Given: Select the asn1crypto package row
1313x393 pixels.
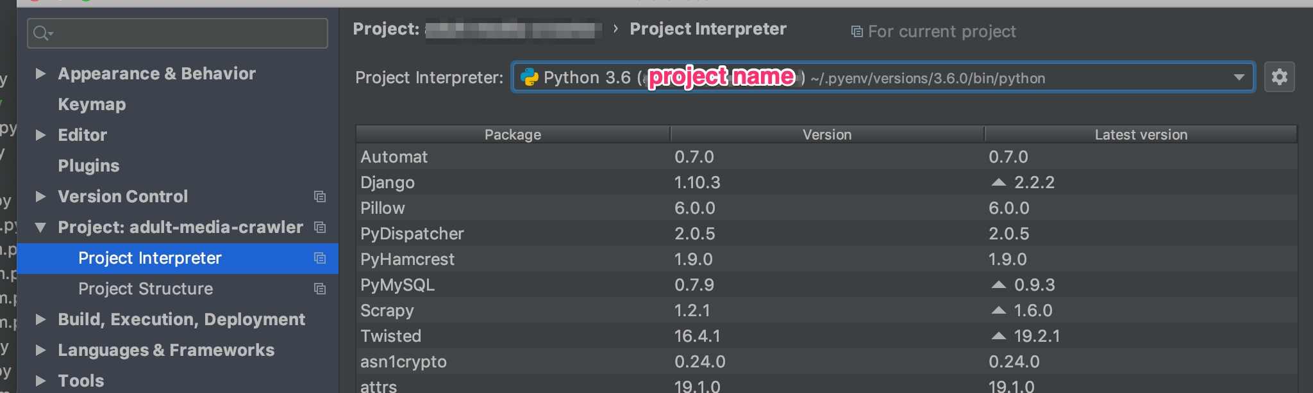Looking at the screenshot, I should click(826, 362).
